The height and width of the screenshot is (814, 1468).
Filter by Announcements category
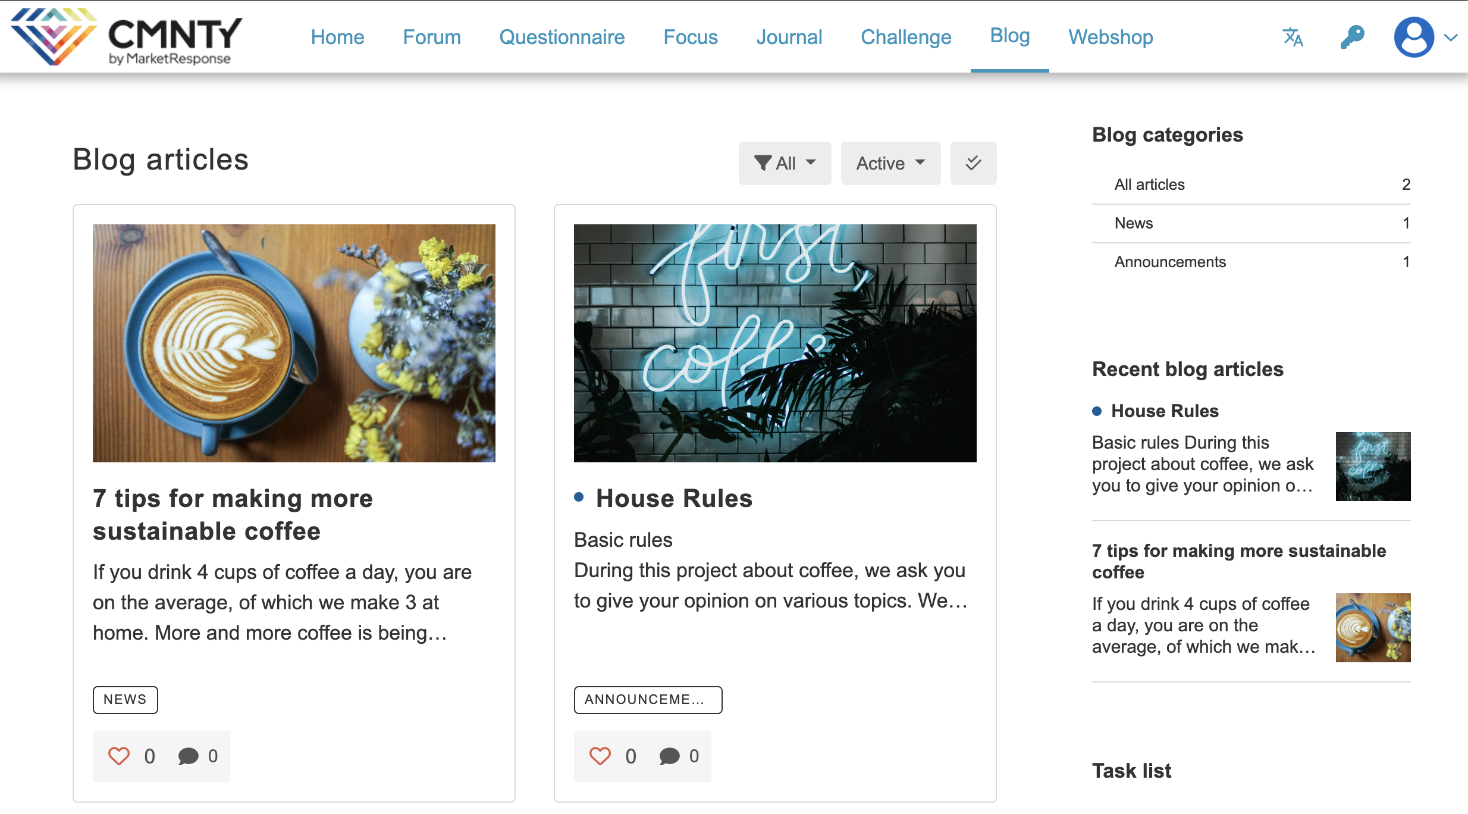(x=1170, y=262)
